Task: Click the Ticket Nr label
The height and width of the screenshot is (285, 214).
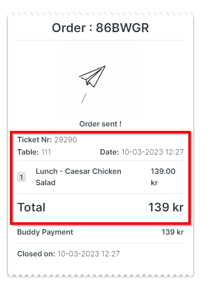Action: click(x=35, y=140)
